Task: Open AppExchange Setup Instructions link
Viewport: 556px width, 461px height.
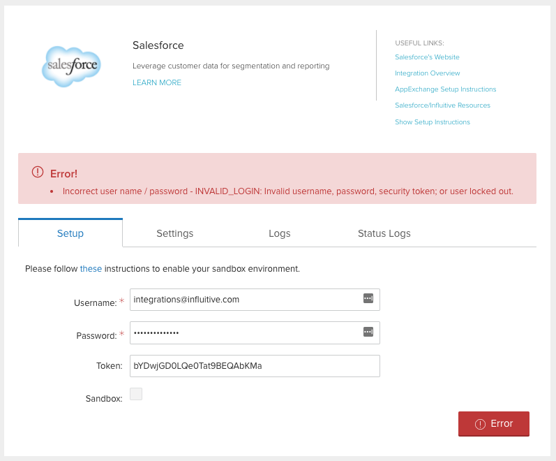Action: [445, 89]
